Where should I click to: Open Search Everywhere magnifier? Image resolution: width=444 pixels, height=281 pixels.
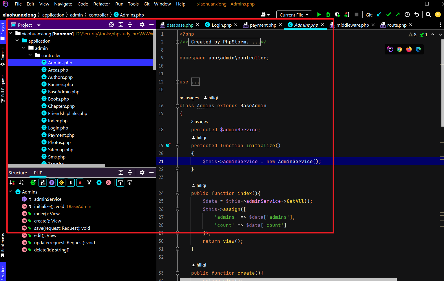(428, 15)
